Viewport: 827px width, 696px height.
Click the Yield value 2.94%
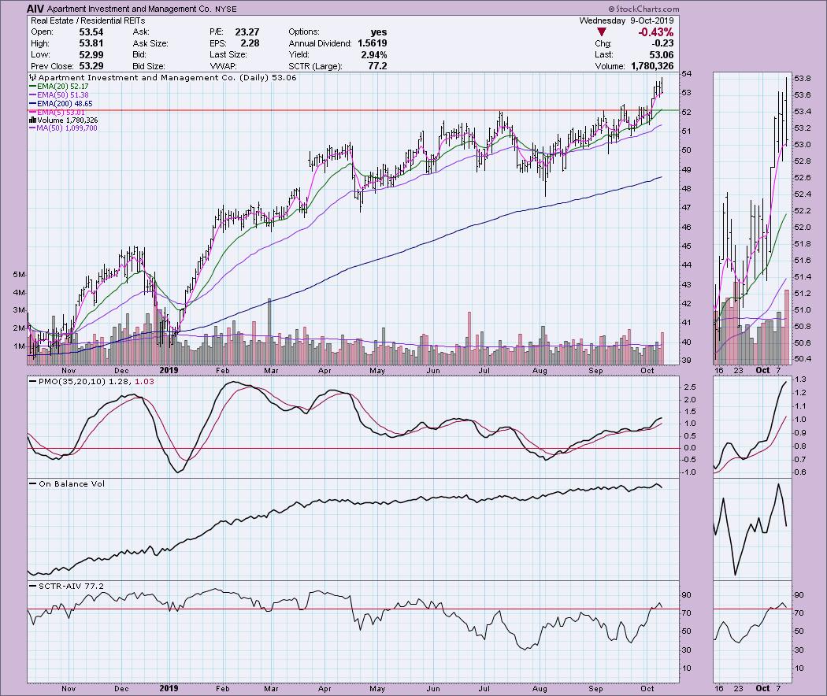pos(374,55)
